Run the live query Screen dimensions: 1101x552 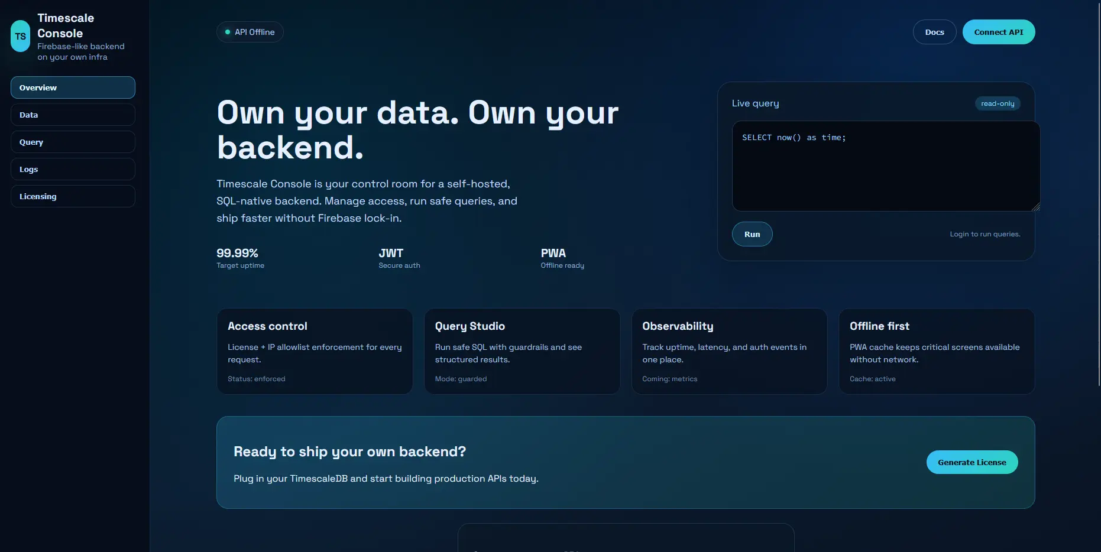(752, 234)
